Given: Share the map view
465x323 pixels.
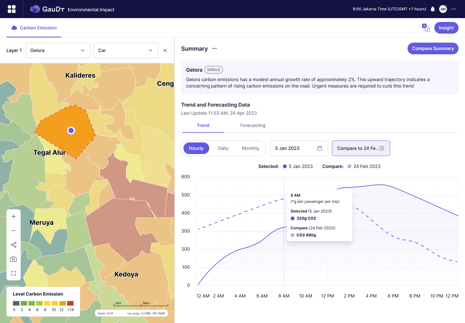Looking at the screenshot, I should coord(14,245).
